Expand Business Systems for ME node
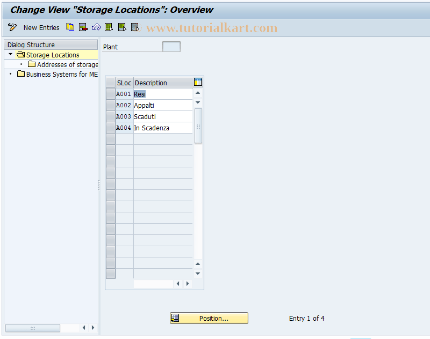The height and width of the screenshot is (339, 430). coord(9,75)
